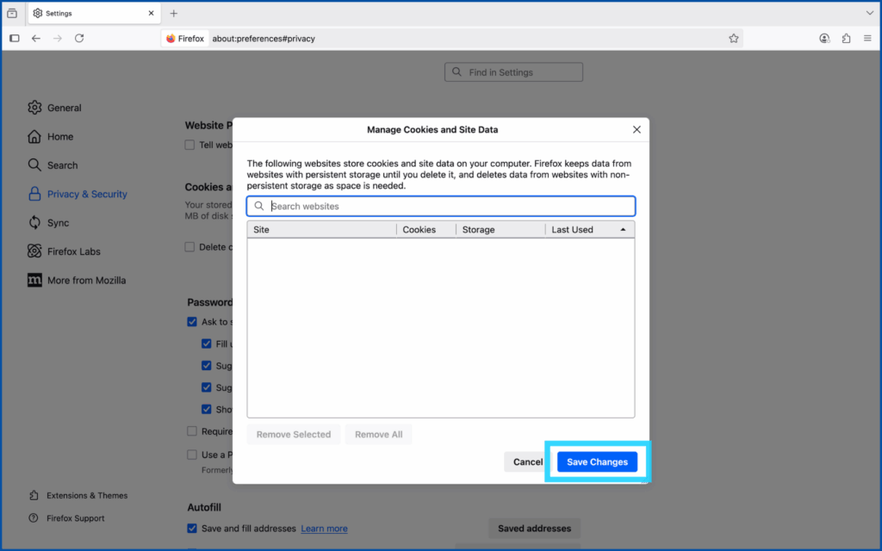The image size is (882, 551).
Task: Open the extensions puzzle icon
Action: [846, 38]
